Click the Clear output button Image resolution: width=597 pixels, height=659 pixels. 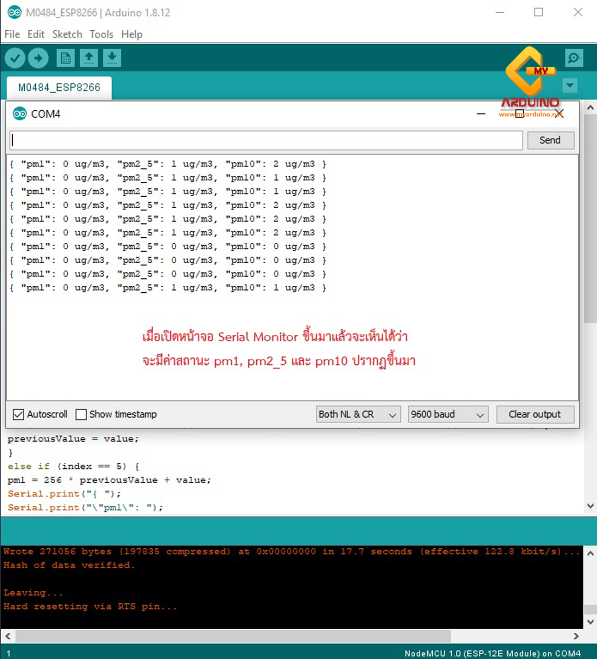(x=535, y=415)
